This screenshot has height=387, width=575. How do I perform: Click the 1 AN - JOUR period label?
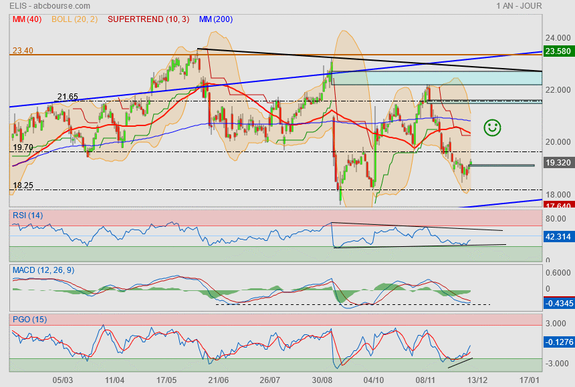click(519, 6)
